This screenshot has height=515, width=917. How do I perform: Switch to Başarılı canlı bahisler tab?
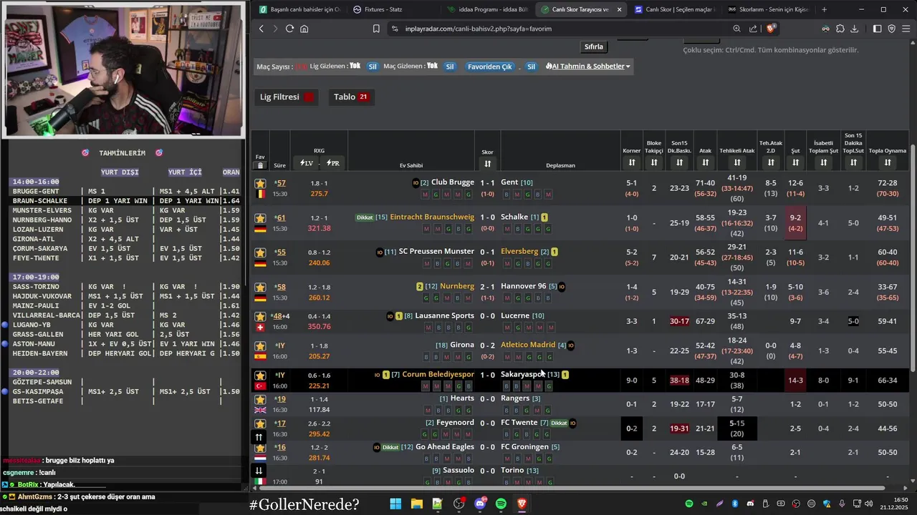click(299, 9)
